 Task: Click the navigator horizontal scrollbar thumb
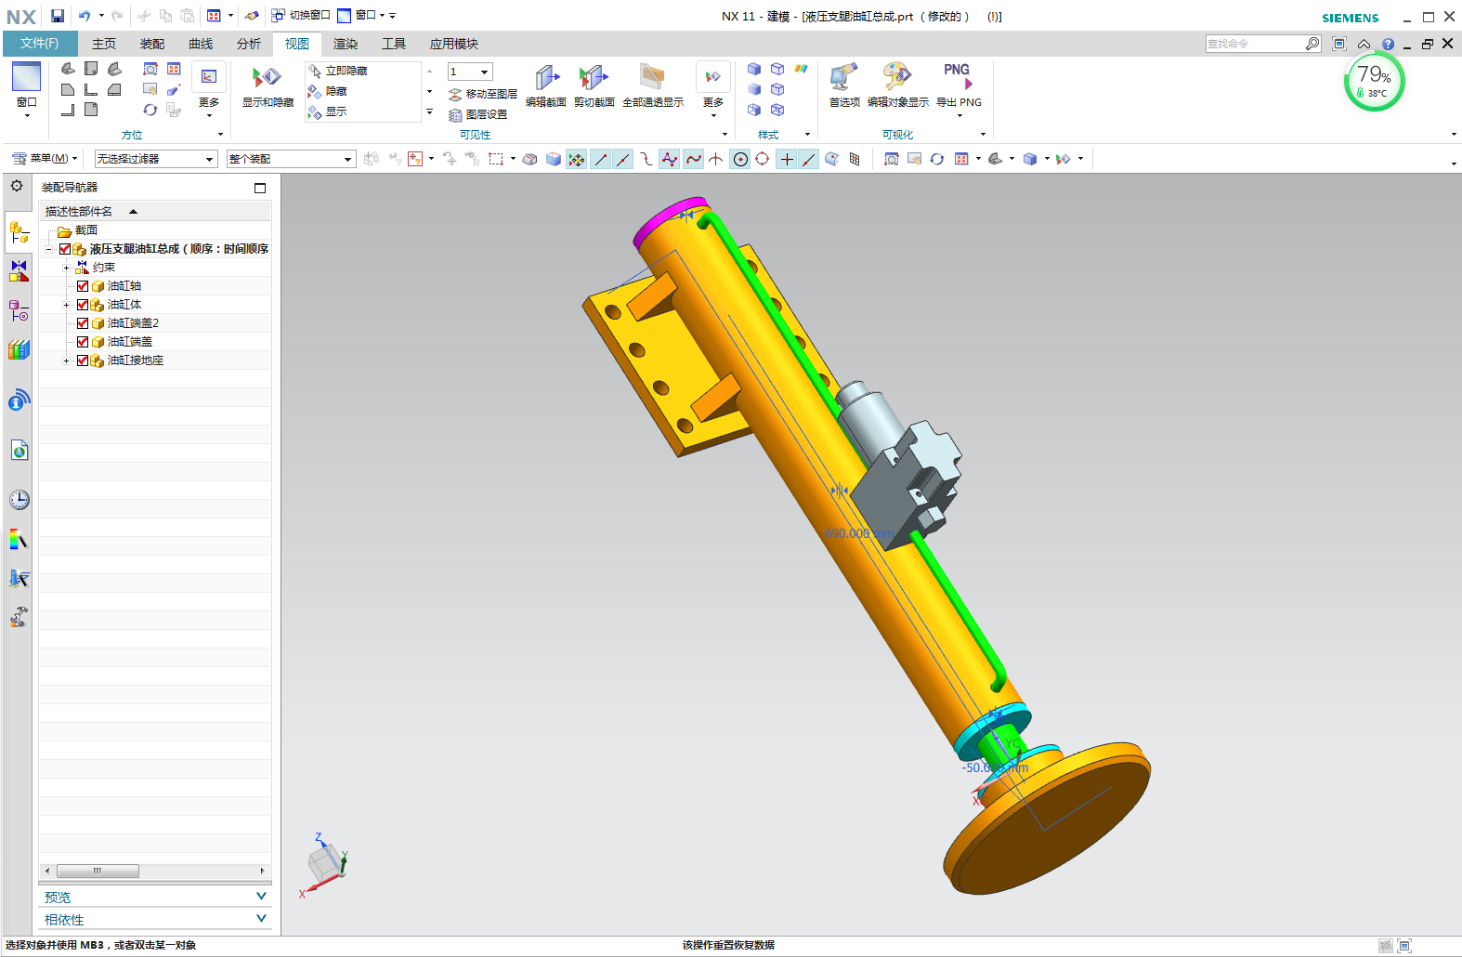click(98, 871)
